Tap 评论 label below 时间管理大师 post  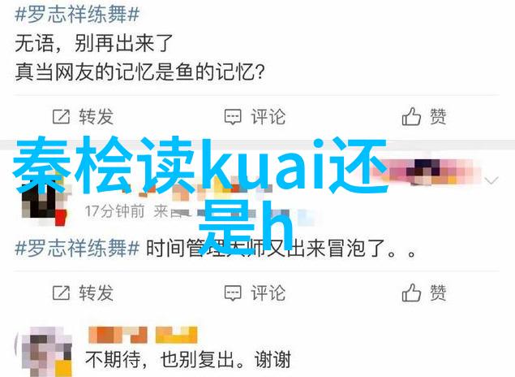268,292
